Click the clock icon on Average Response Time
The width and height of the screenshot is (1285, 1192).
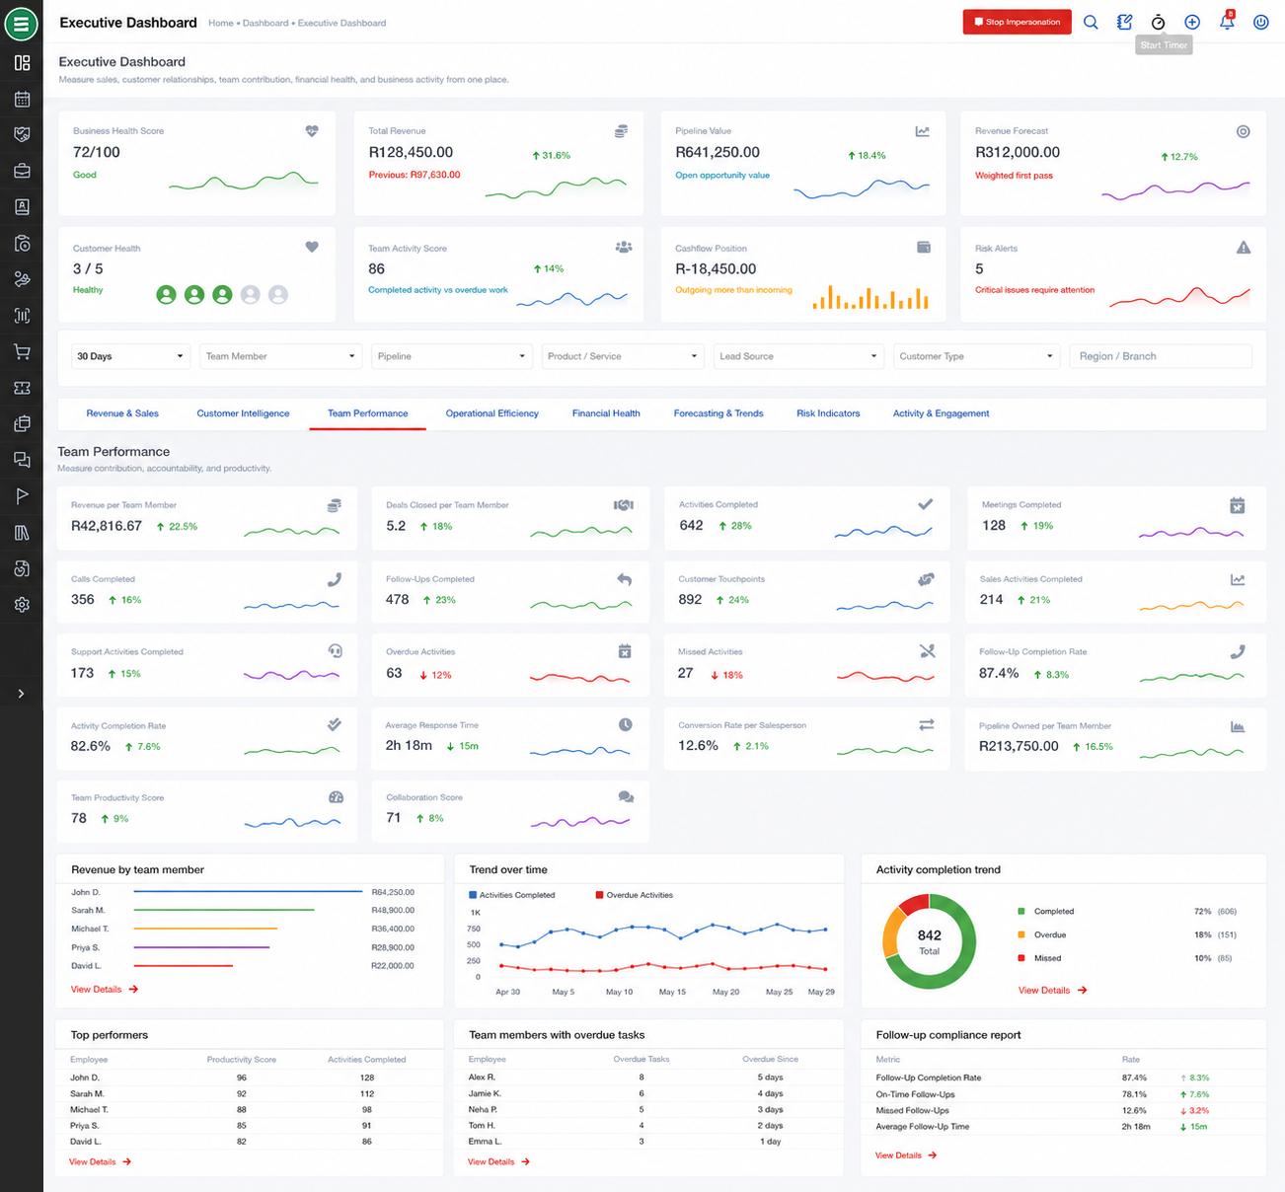(626, 724)
